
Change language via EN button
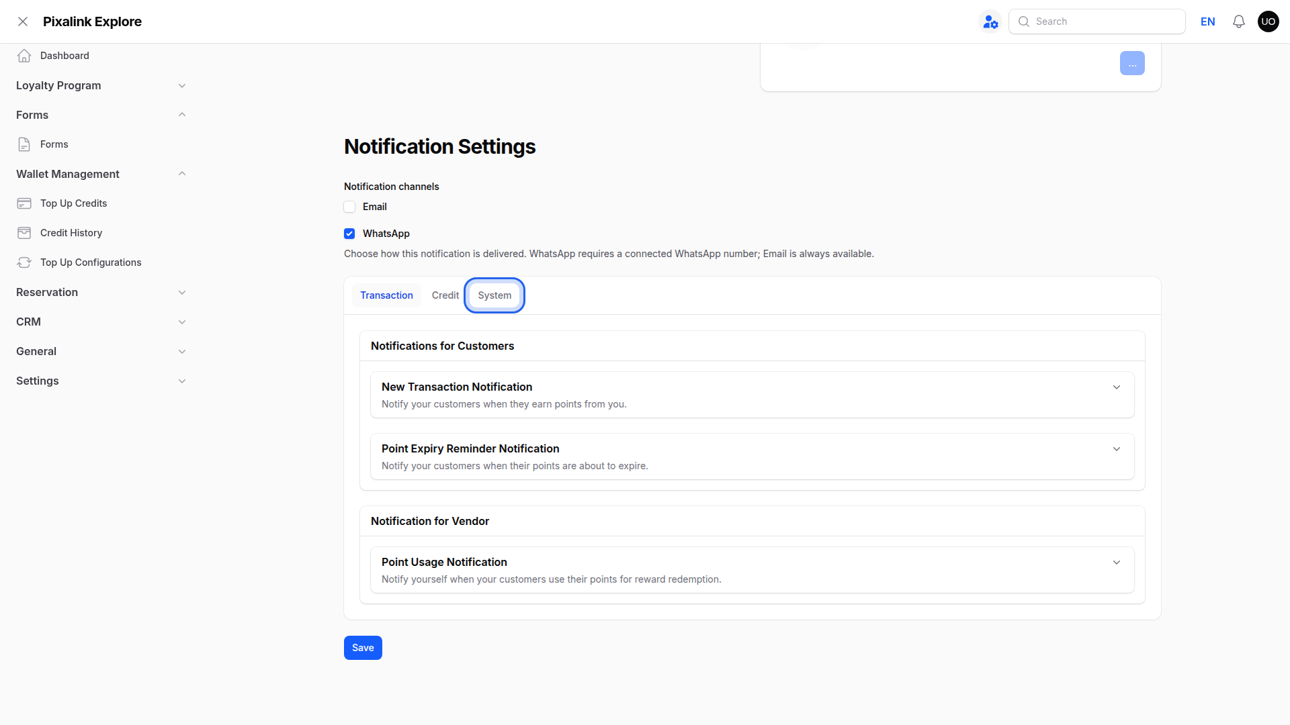coord(1208,21)
